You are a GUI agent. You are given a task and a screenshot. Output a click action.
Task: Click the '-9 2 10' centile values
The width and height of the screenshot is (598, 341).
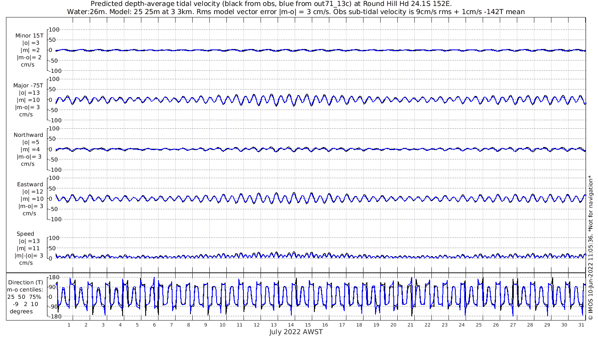click(25, 304)
